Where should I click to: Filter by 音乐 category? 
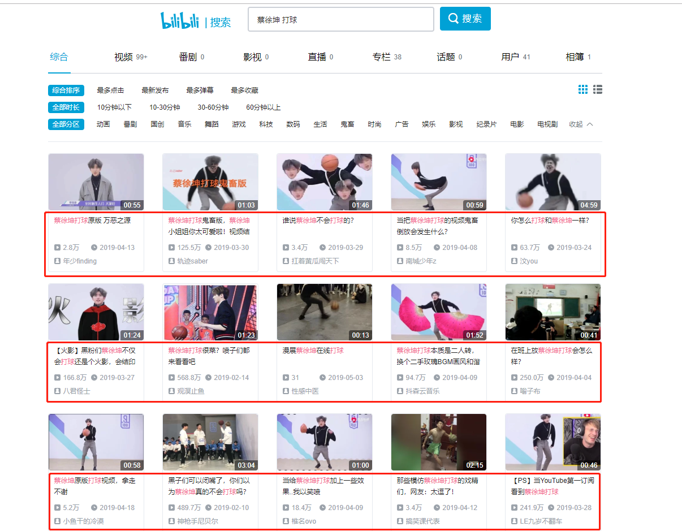(184, 124)
